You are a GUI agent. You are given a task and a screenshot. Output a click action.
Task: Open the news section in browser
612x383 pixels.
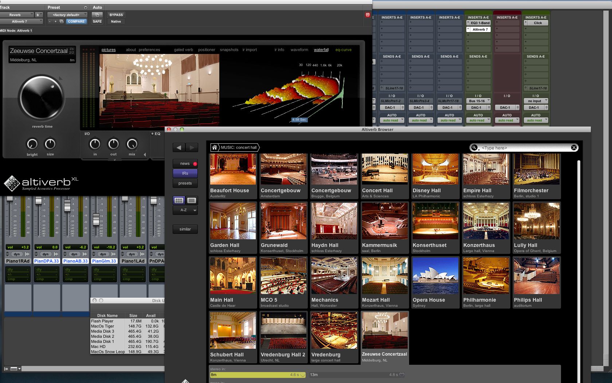coord(185,164)
